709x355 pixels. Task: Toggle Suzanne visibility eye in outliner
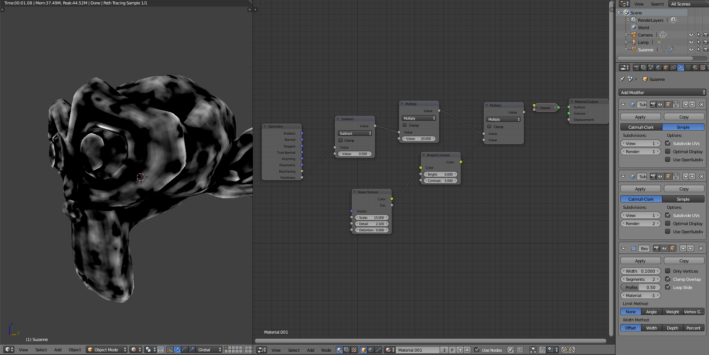(691, 49)
